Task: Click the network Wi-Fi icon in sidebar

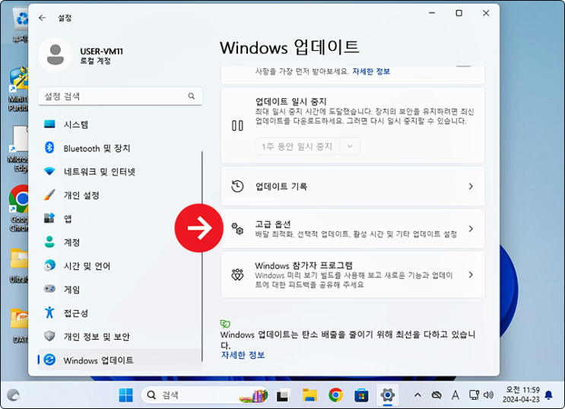Action: (49, 172)
